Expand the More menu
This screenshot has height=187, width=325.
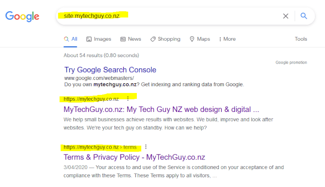(227, 39)
